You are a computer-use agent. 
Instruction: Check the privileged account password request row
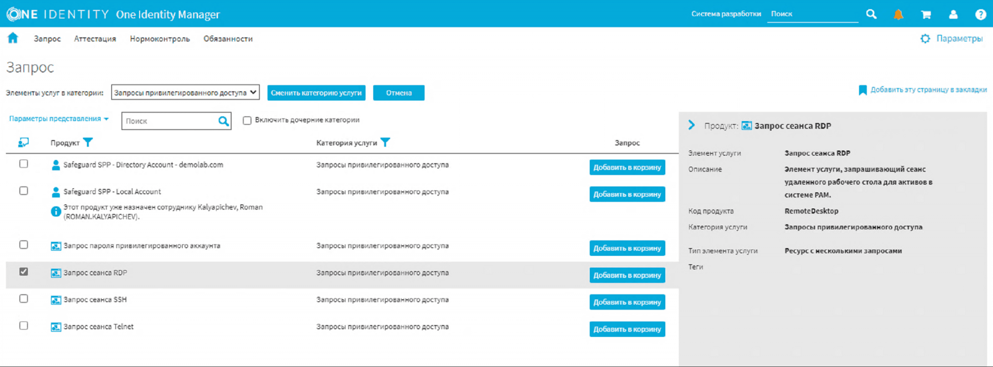(24, 244)
